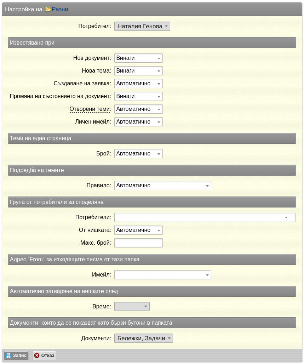Open the Нов документ dropdown
Image resolution: width=304 pixels, height=364 pixels.
click(x=138, y=58)
